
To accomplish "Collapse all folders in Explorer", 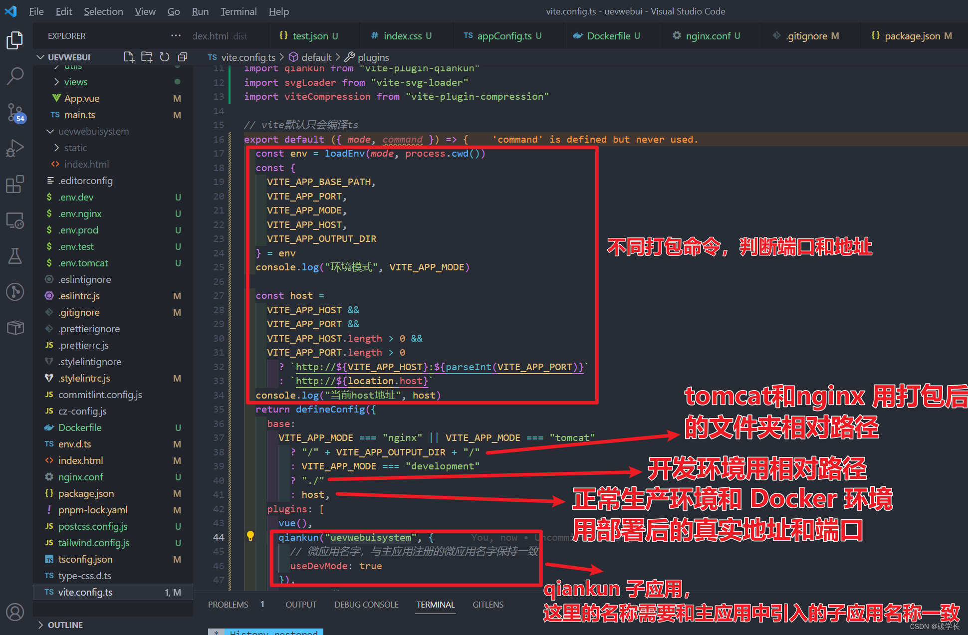I will point(183,57).
